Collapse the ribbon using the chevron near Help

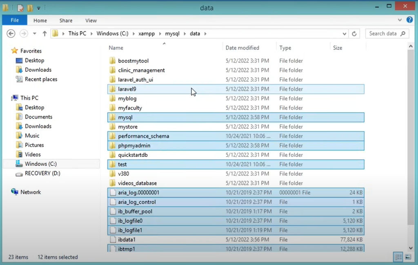[400, 20]
